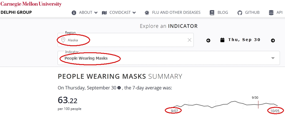Open the GITHUB link
285x115 pixels.
[252, 13]
